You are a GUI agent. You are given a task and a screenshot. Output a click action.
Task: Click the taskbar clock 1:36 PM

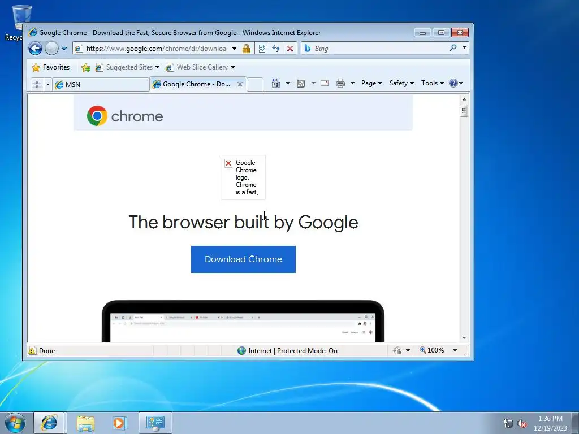coord(550,419)
